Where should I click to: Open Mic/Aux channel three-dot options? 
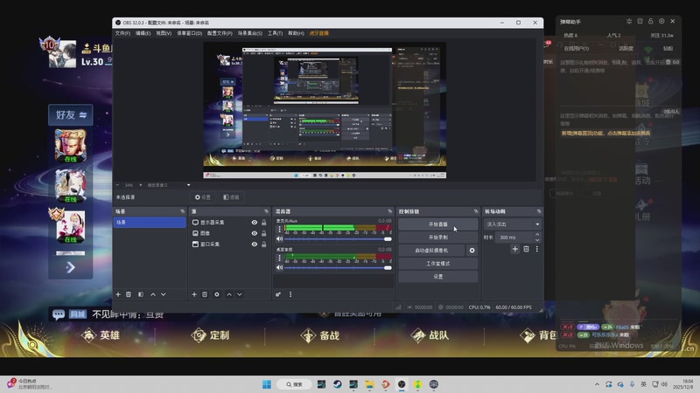279,229
